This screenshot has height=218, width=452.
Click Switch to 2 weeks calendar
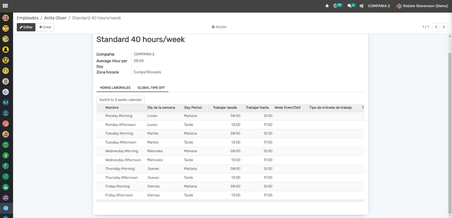120,100
